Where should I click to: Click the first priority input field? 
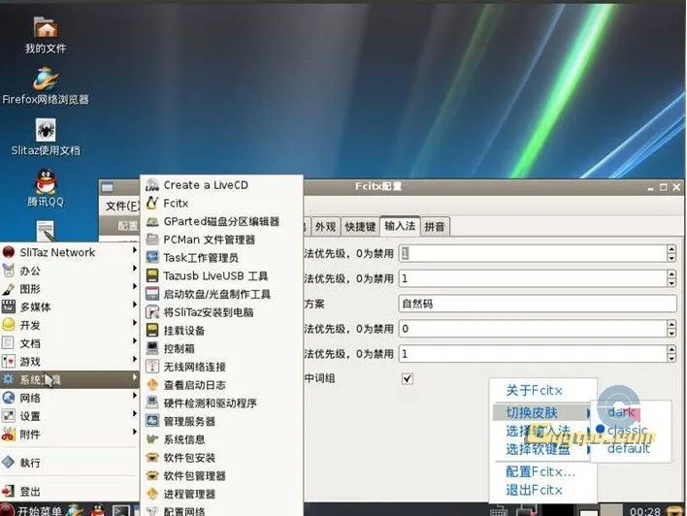coord(533,253)
